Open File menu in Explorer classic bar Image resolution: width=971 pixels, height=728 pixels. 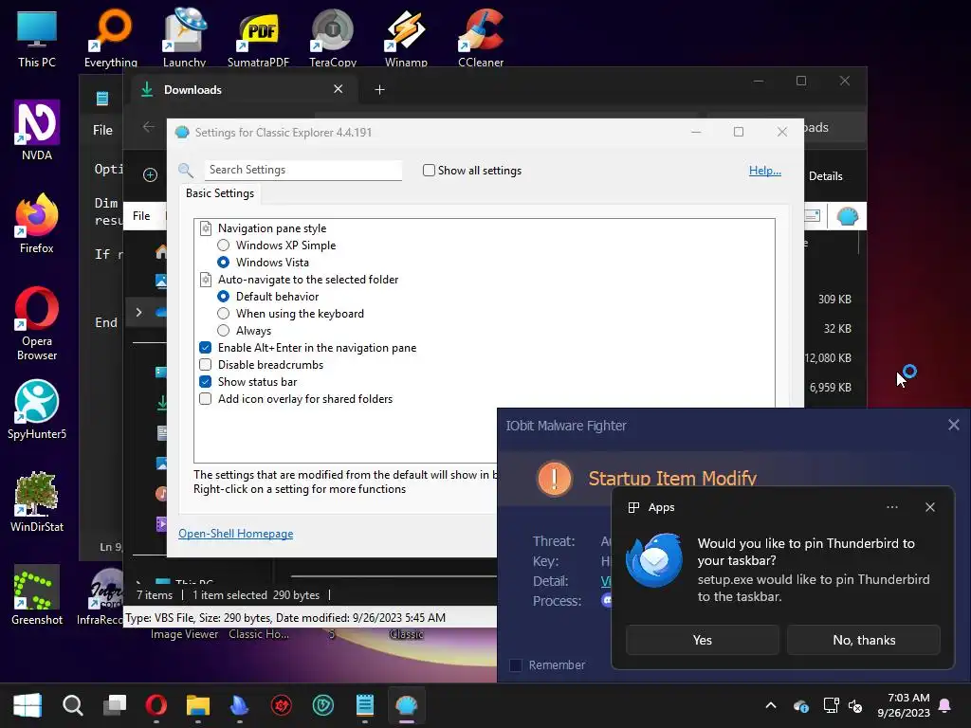click(x=141, y=215)
